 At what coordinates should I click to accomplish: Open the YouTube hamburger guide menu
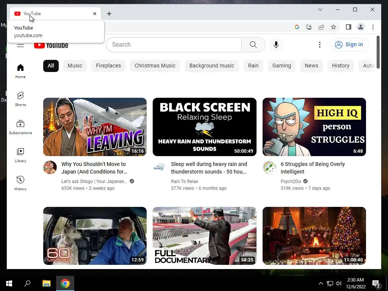(x=20, y=45)
